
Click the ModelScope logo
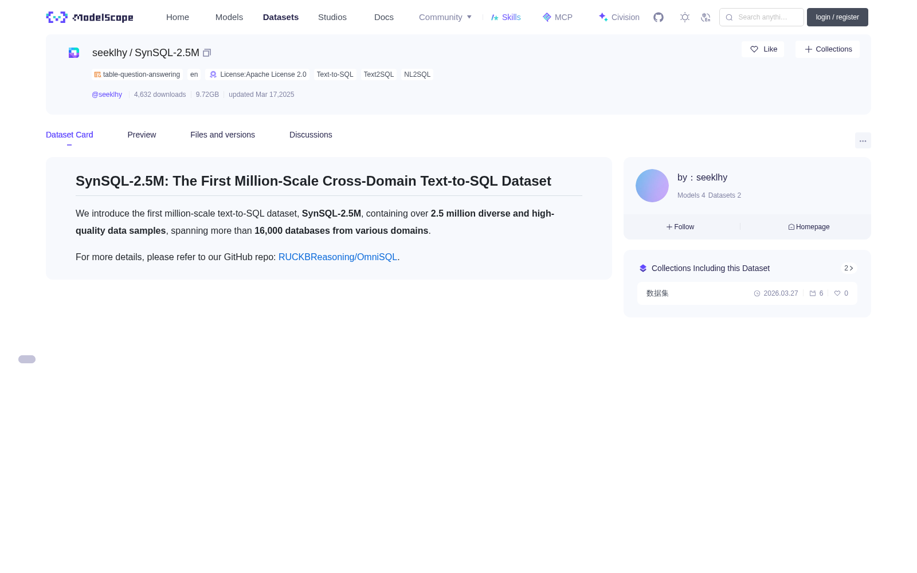click(90, 17)
